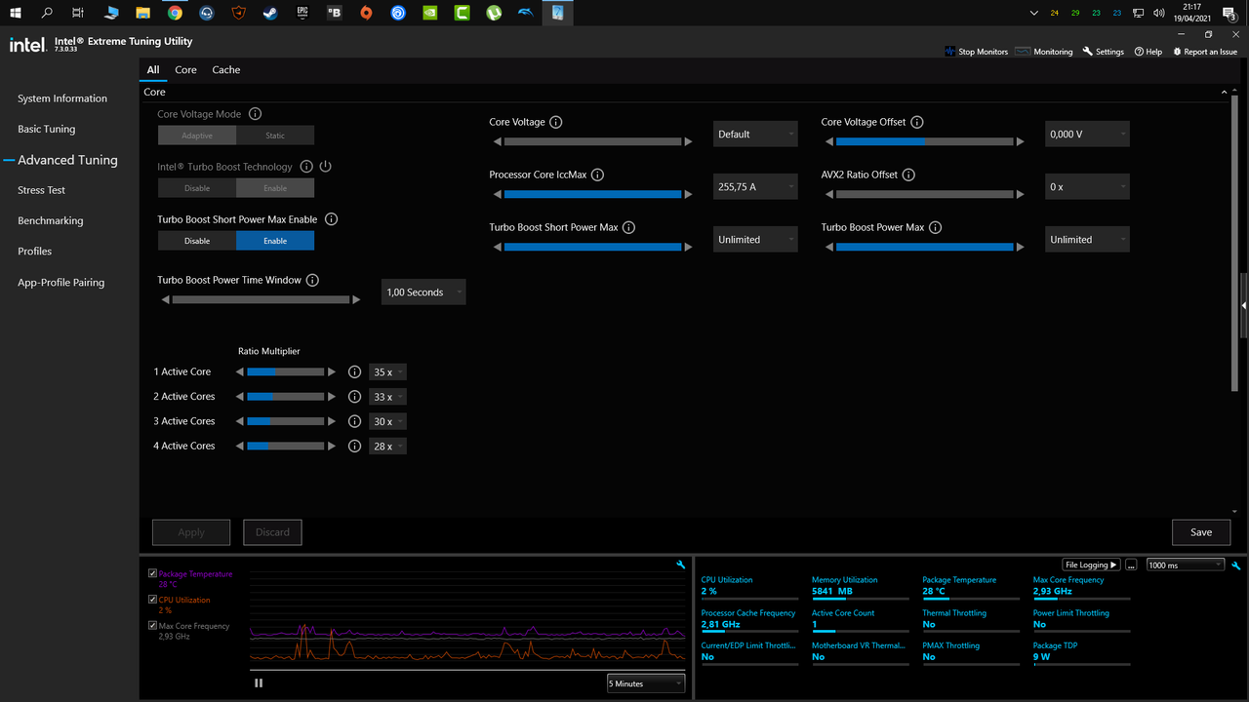Screen dimensions: 1249x702
Task: Open Google Chrome from the taskbar
Action: click(x=175, y=13)
